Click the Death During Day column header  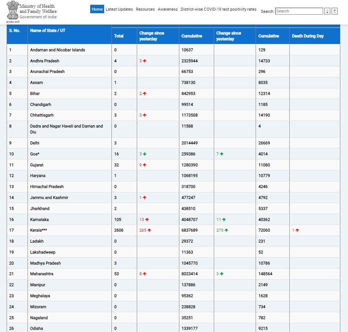[308, 36]
